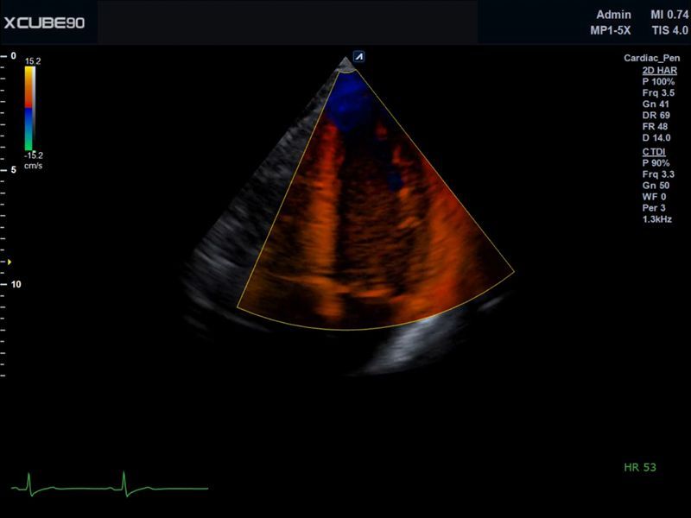
Task: Click the 'P 90%' TDI power value
Action: pyautogui.click(x=656, y=163)
